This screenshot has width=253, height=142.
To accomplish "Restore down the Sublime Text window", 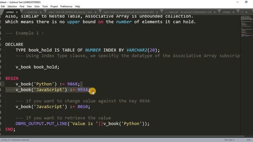I will coord(246,2).
